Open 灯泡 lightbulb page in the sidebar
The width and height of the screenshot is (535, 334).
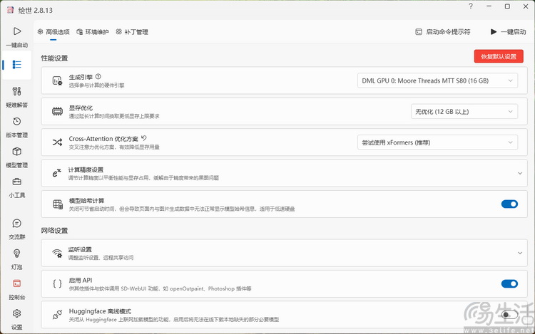(x=16, y=259)
